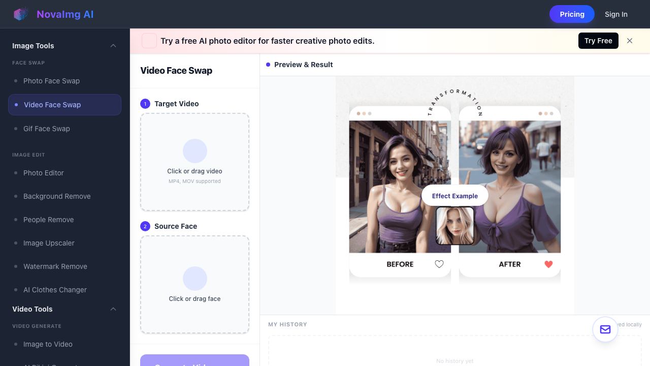Click the IMAGE EDIT section label

pos(28,155)
